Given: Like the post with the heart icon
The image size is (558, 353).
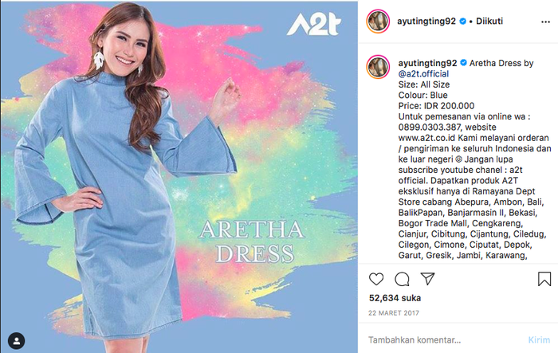Looking at the screenshot, I should coord(376,279).
